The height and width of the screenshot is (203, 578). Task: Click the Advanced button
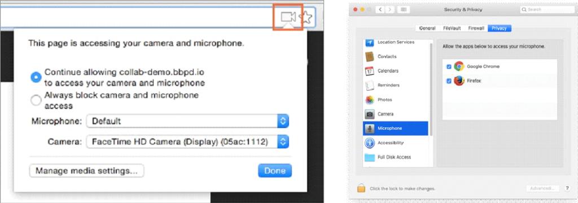pos(542,188)
